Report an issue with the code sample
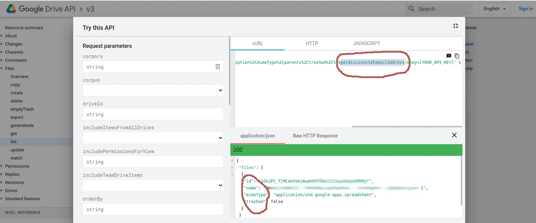 click(x=449, y=56)
